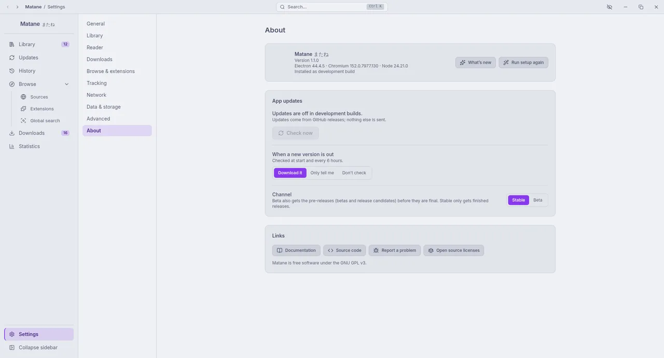This screenshot has width=664, height=358.
Task: Click the 'Version 1.1.0' text
Action: click(307, 60)
